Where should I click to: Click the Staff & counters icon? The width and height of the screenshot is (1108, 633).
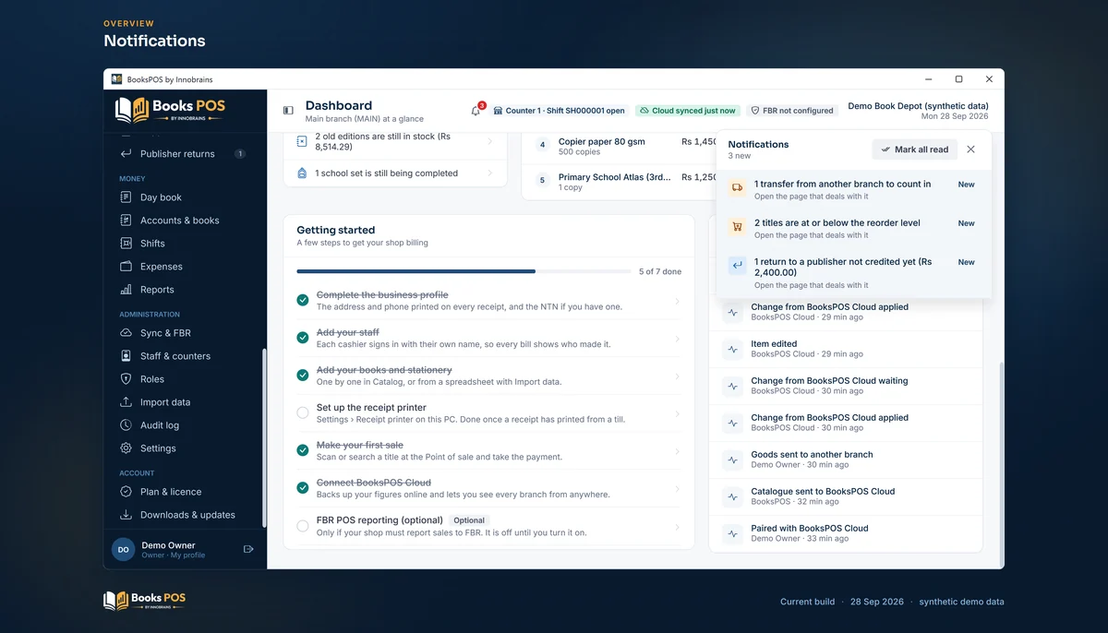126,356
